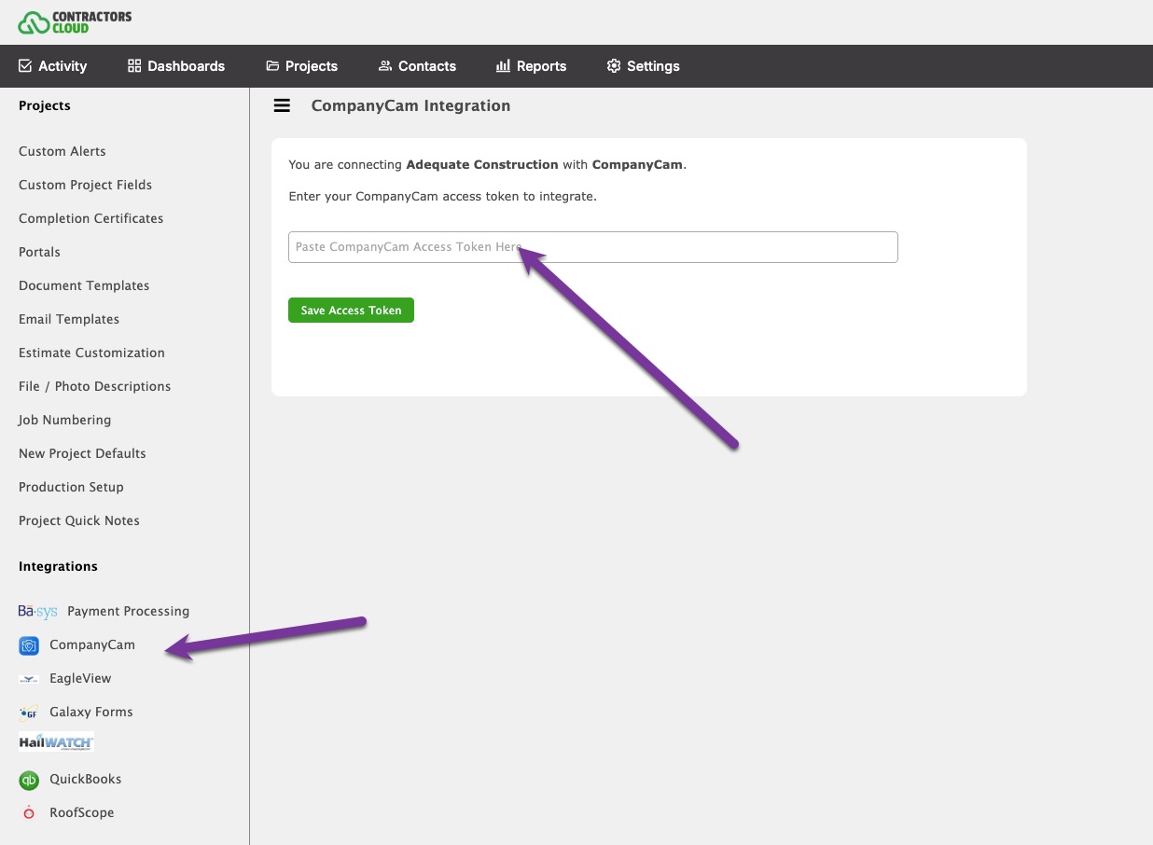Screen dimensions: 1153x845
Task: Open Project Quick Notes
Action: [79, 520]
